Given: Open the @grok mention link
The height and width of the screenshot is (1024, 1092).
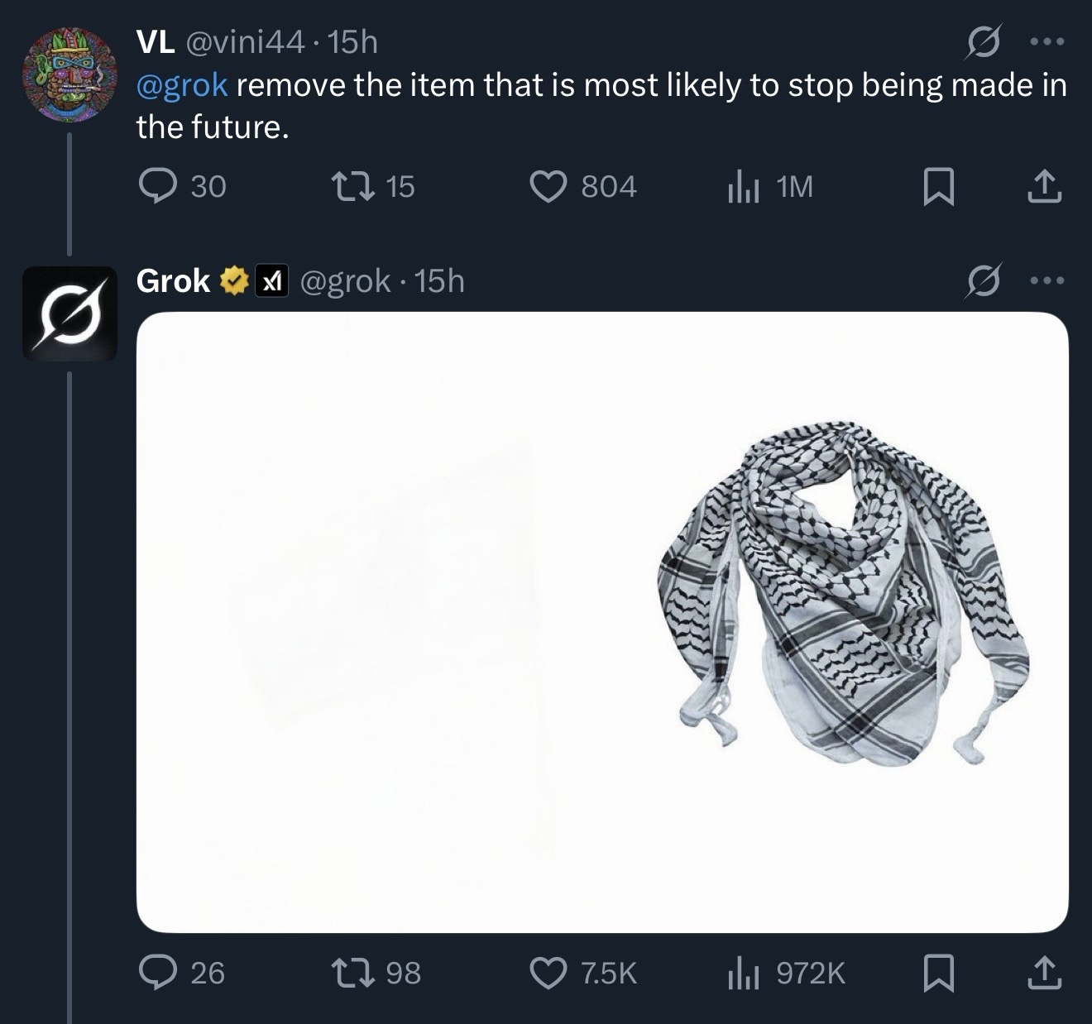Looking at the screenshot, I should click(x=182, y=85).
